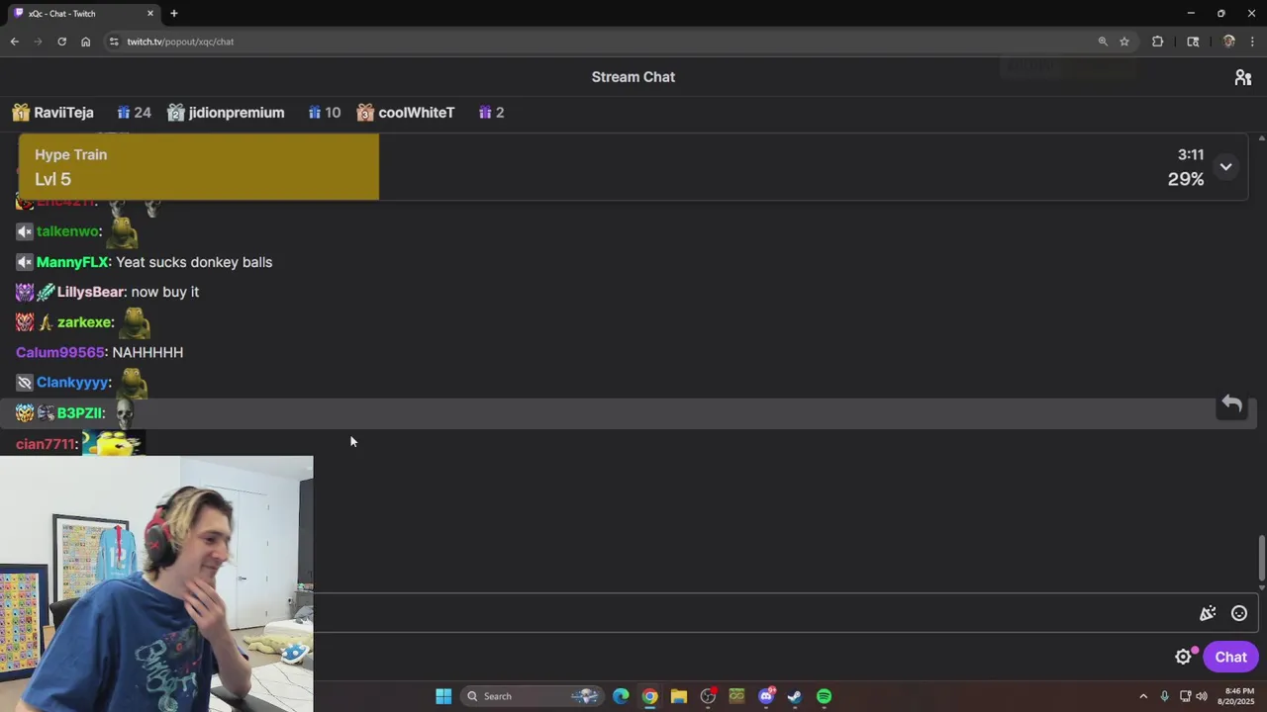1267x712 pixels.
Task: Open the browser extensions puzzle icon
Action: (x=1157, y=42)
